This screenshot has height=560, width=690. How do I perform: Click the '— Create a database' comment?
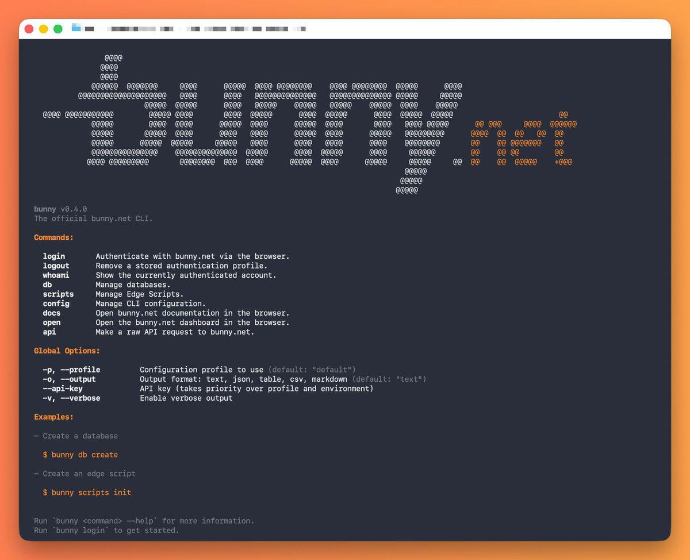click(76, 436)
